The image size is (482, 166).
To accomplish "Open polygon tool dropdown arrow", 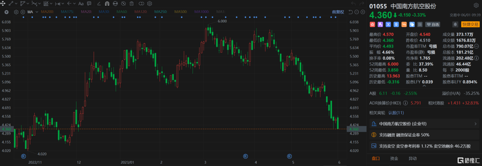I will pyautogui.click(x=28, y=4).
